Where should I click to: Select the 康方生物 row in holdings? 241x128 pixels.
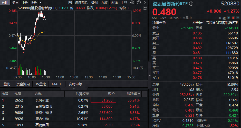tap(42, 119)
